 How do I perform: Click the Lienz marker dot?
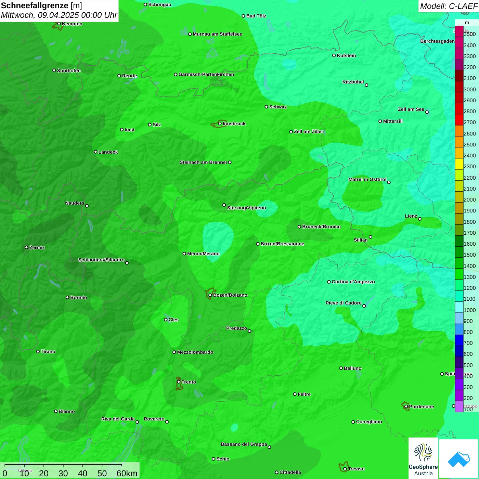coord(420,219)
